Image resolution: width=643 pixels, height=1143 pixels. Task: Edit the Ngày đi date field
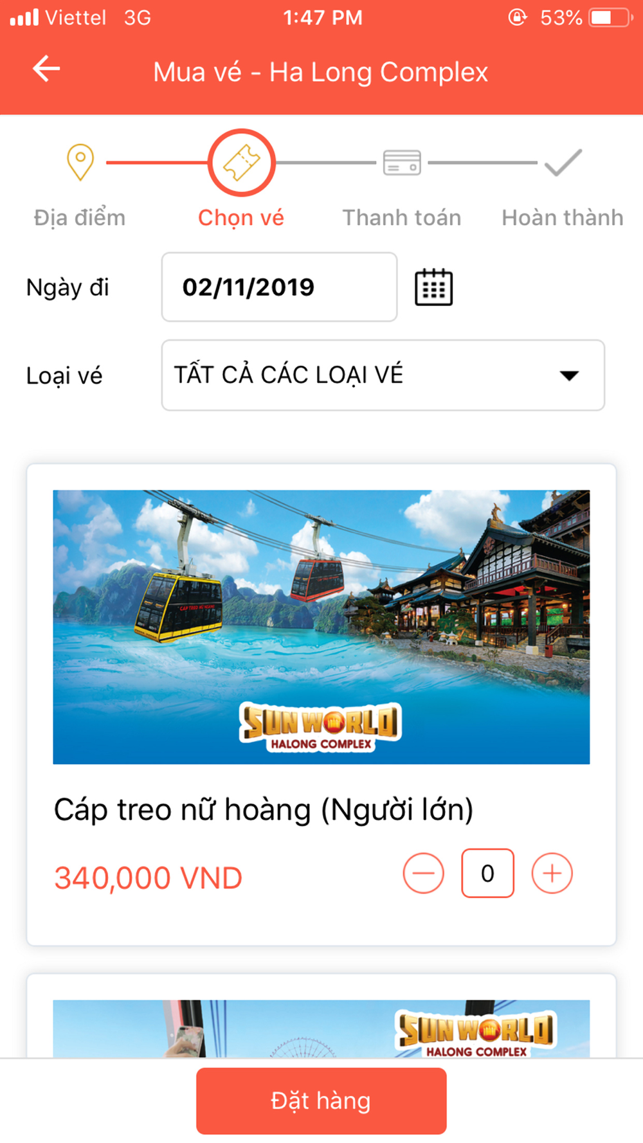pos(279,287)
